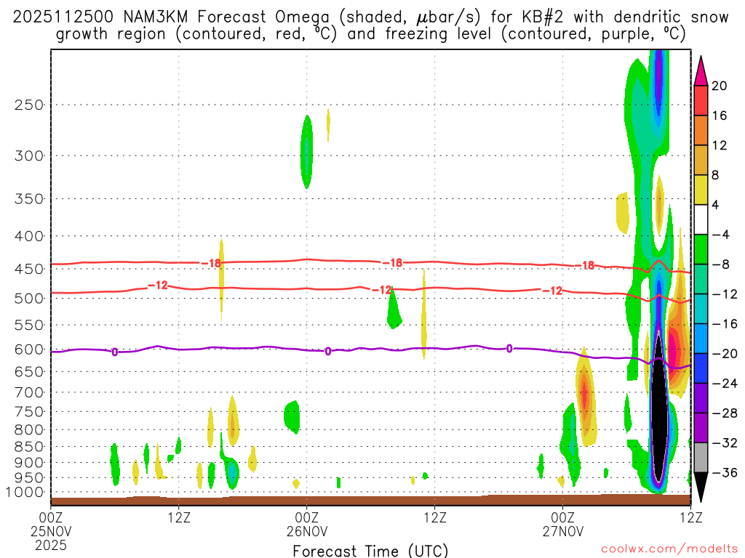
Task: Click the 350 pressure level label
Action: (29, 199)
